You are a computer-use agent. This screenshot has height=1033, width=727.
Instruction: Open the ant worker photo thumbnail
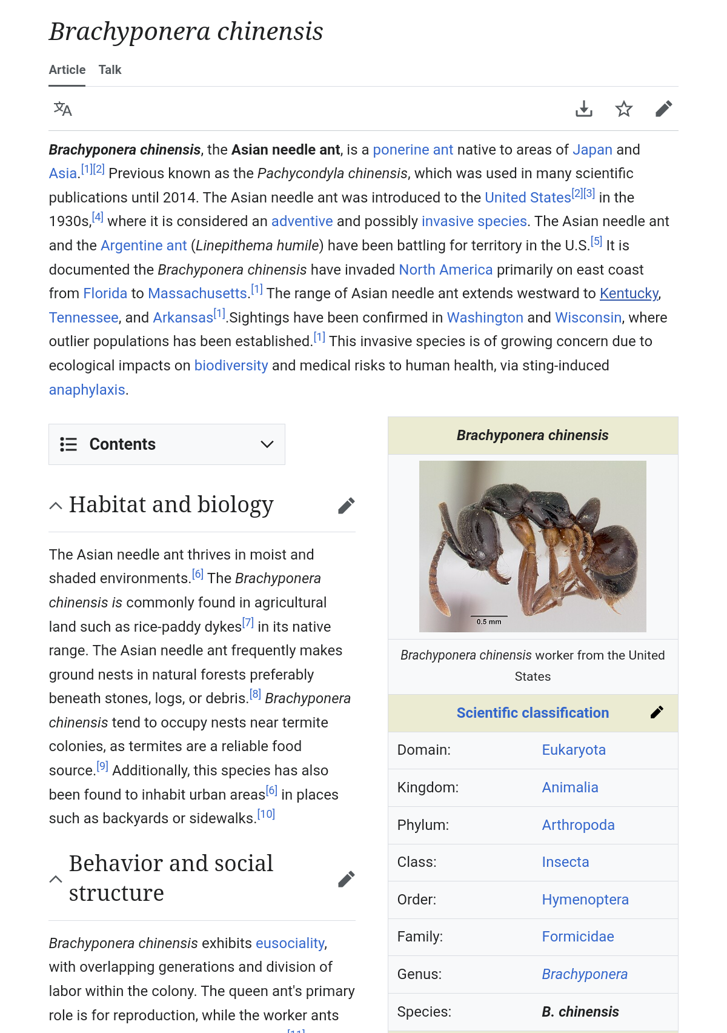pos(533,546)
